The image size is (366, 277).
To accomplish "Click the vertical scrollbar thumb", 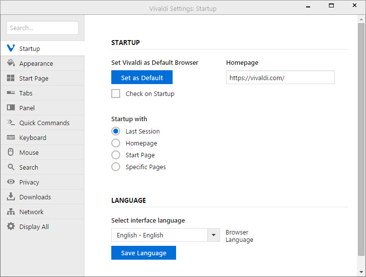I will point(362,139).
